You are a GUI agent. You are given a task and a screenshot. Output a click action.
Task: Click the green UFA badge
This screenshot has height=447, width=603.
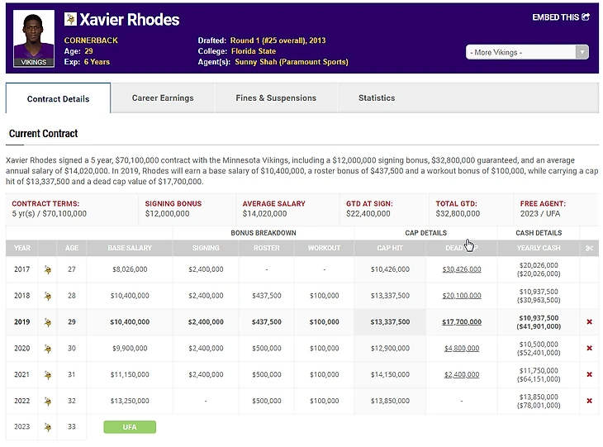pyautogui.click(x=130, y=427)
